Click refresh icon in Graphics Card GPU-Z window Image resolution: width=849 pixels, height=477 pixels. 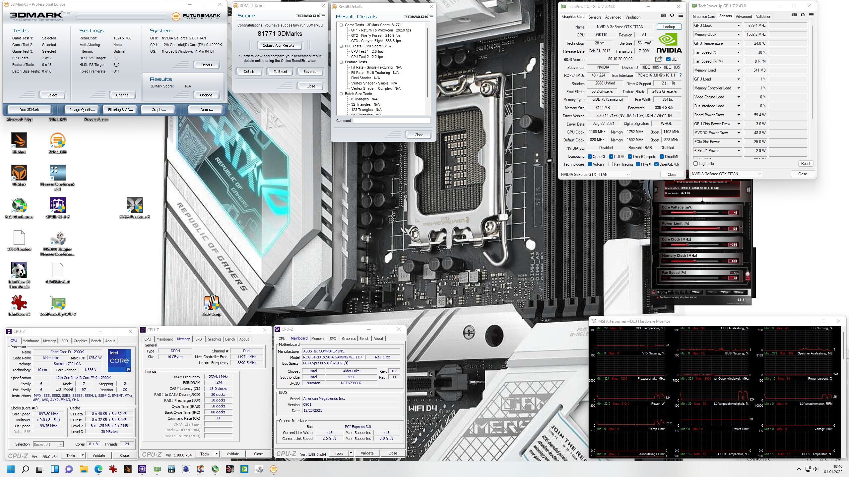tap(672, 15)
